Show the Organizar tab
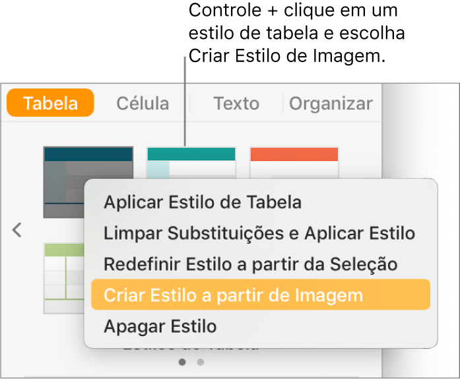Viewport: 460px width, 379px height. coord(331,103)
